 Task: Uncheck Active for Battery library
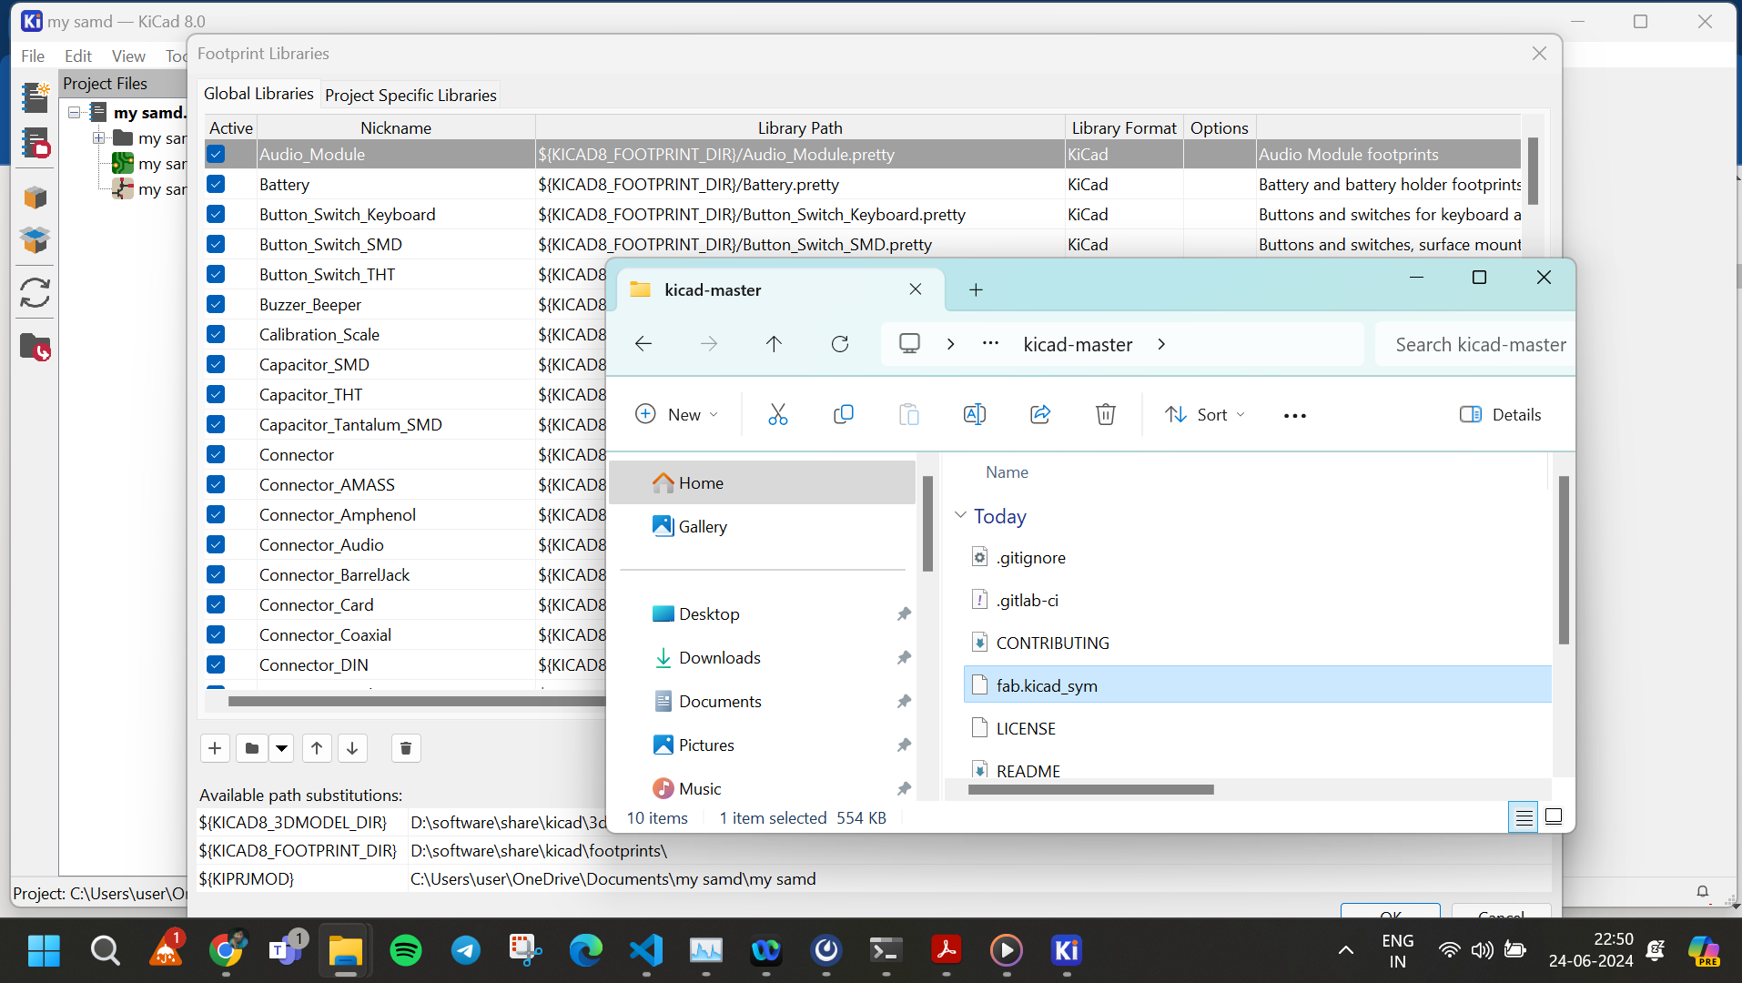tap(216, 184)
